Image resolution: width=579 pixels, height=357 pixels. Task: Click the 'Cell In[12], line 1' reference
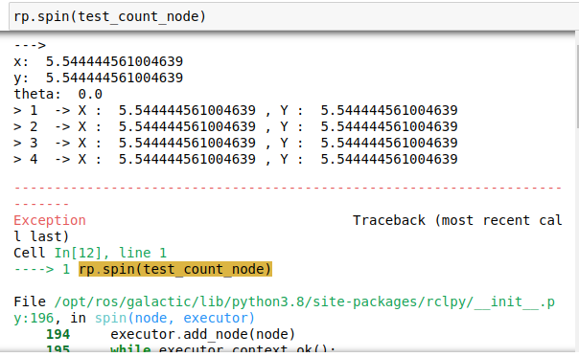click(x=90, y=253)
